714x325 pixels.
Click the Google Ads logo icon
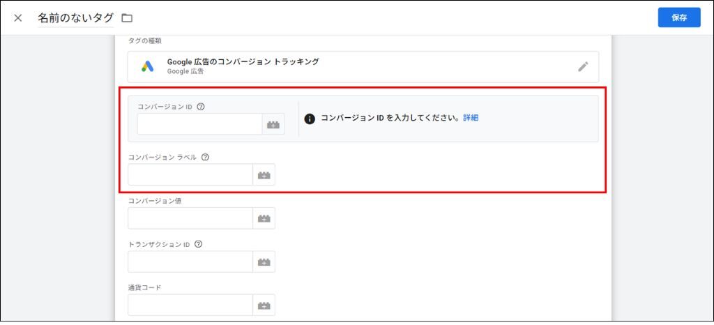coord(147,66)
